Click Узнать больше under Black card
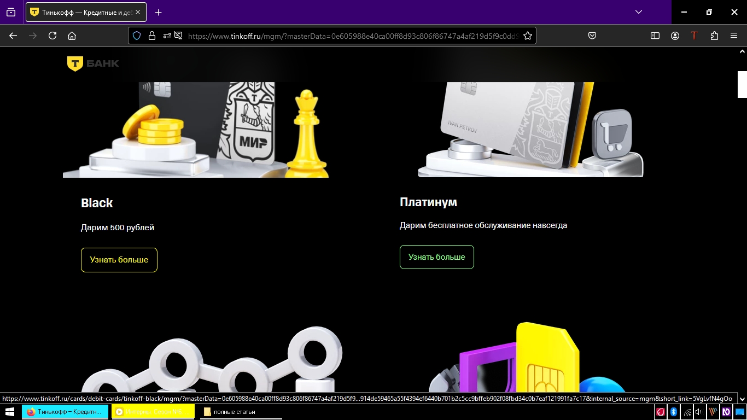This screenshot has height=420, width=747. [x=119, y=260]
